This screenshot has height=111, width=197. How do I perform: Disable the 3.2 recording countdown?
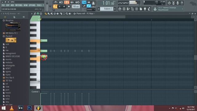coord(66,2)
